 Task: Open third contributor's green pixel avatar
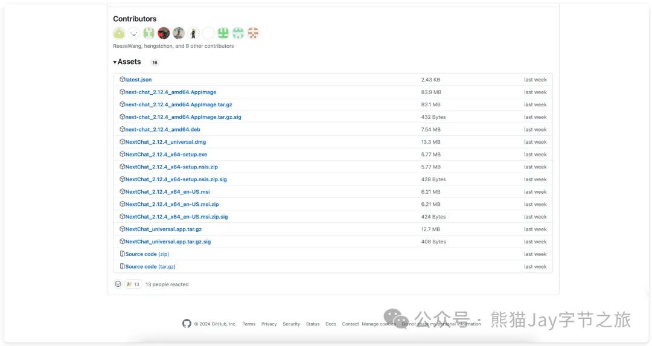149,33
